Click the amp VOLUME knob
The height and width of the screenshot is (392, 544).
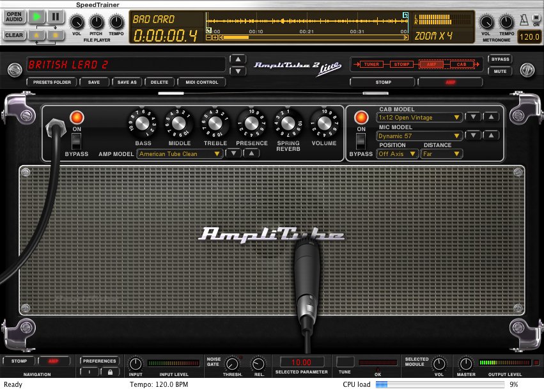tap(324, 123)
